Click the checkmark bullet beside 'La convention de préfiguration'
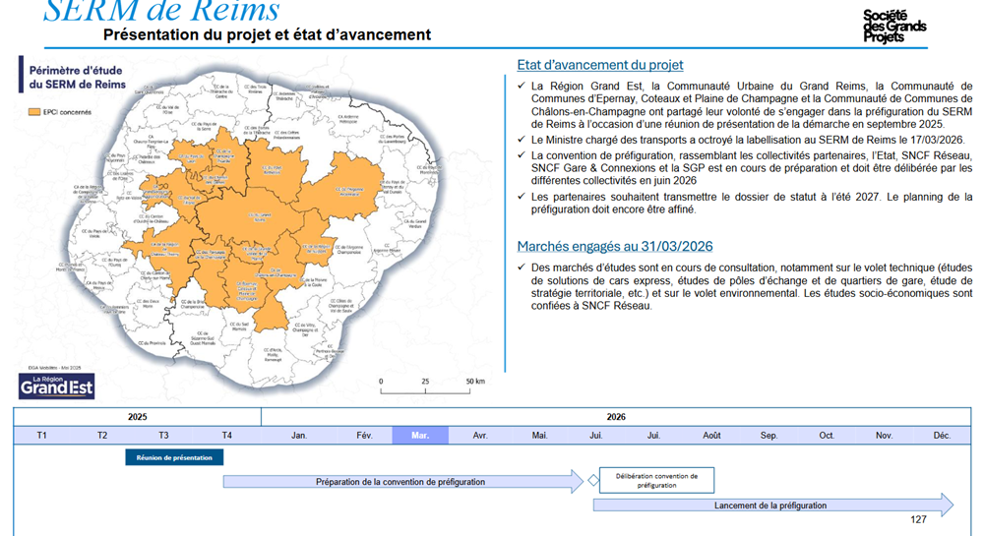The image size is (984, 536). pyautogui.click(x=521, y=155)
